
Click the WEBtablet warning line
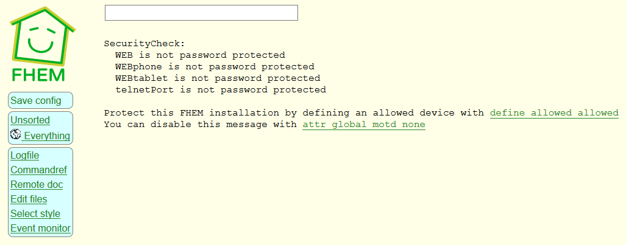tap(218, 78)
